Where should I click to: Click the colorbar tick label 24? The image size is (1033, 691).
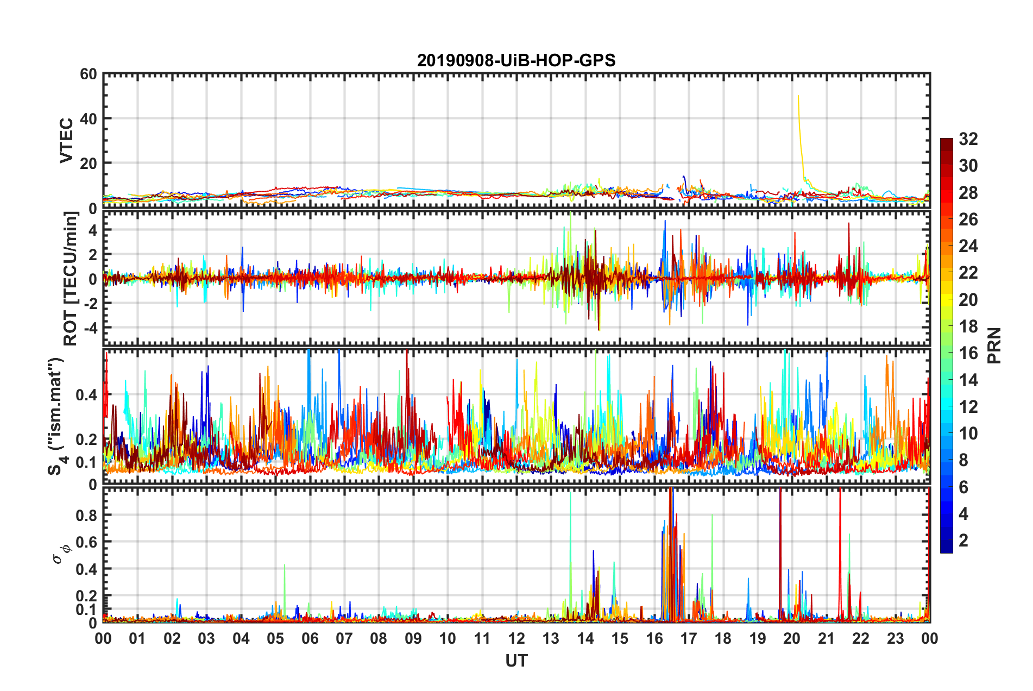[x=968, y=246]
